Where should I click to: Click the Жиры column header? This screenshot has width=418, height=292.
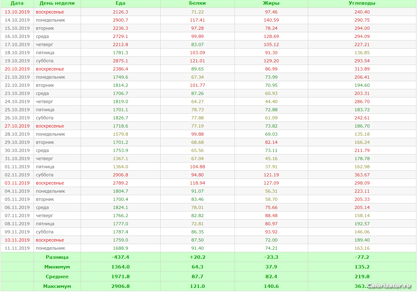point(271,3)
